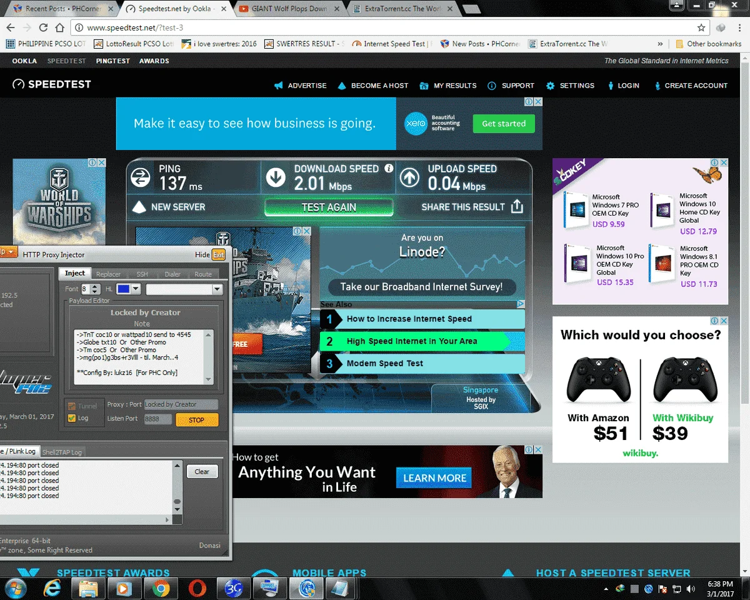The width and height of the screenshot is (750, 600).
Task: Click the Get started Xero button
Action: 504,124
